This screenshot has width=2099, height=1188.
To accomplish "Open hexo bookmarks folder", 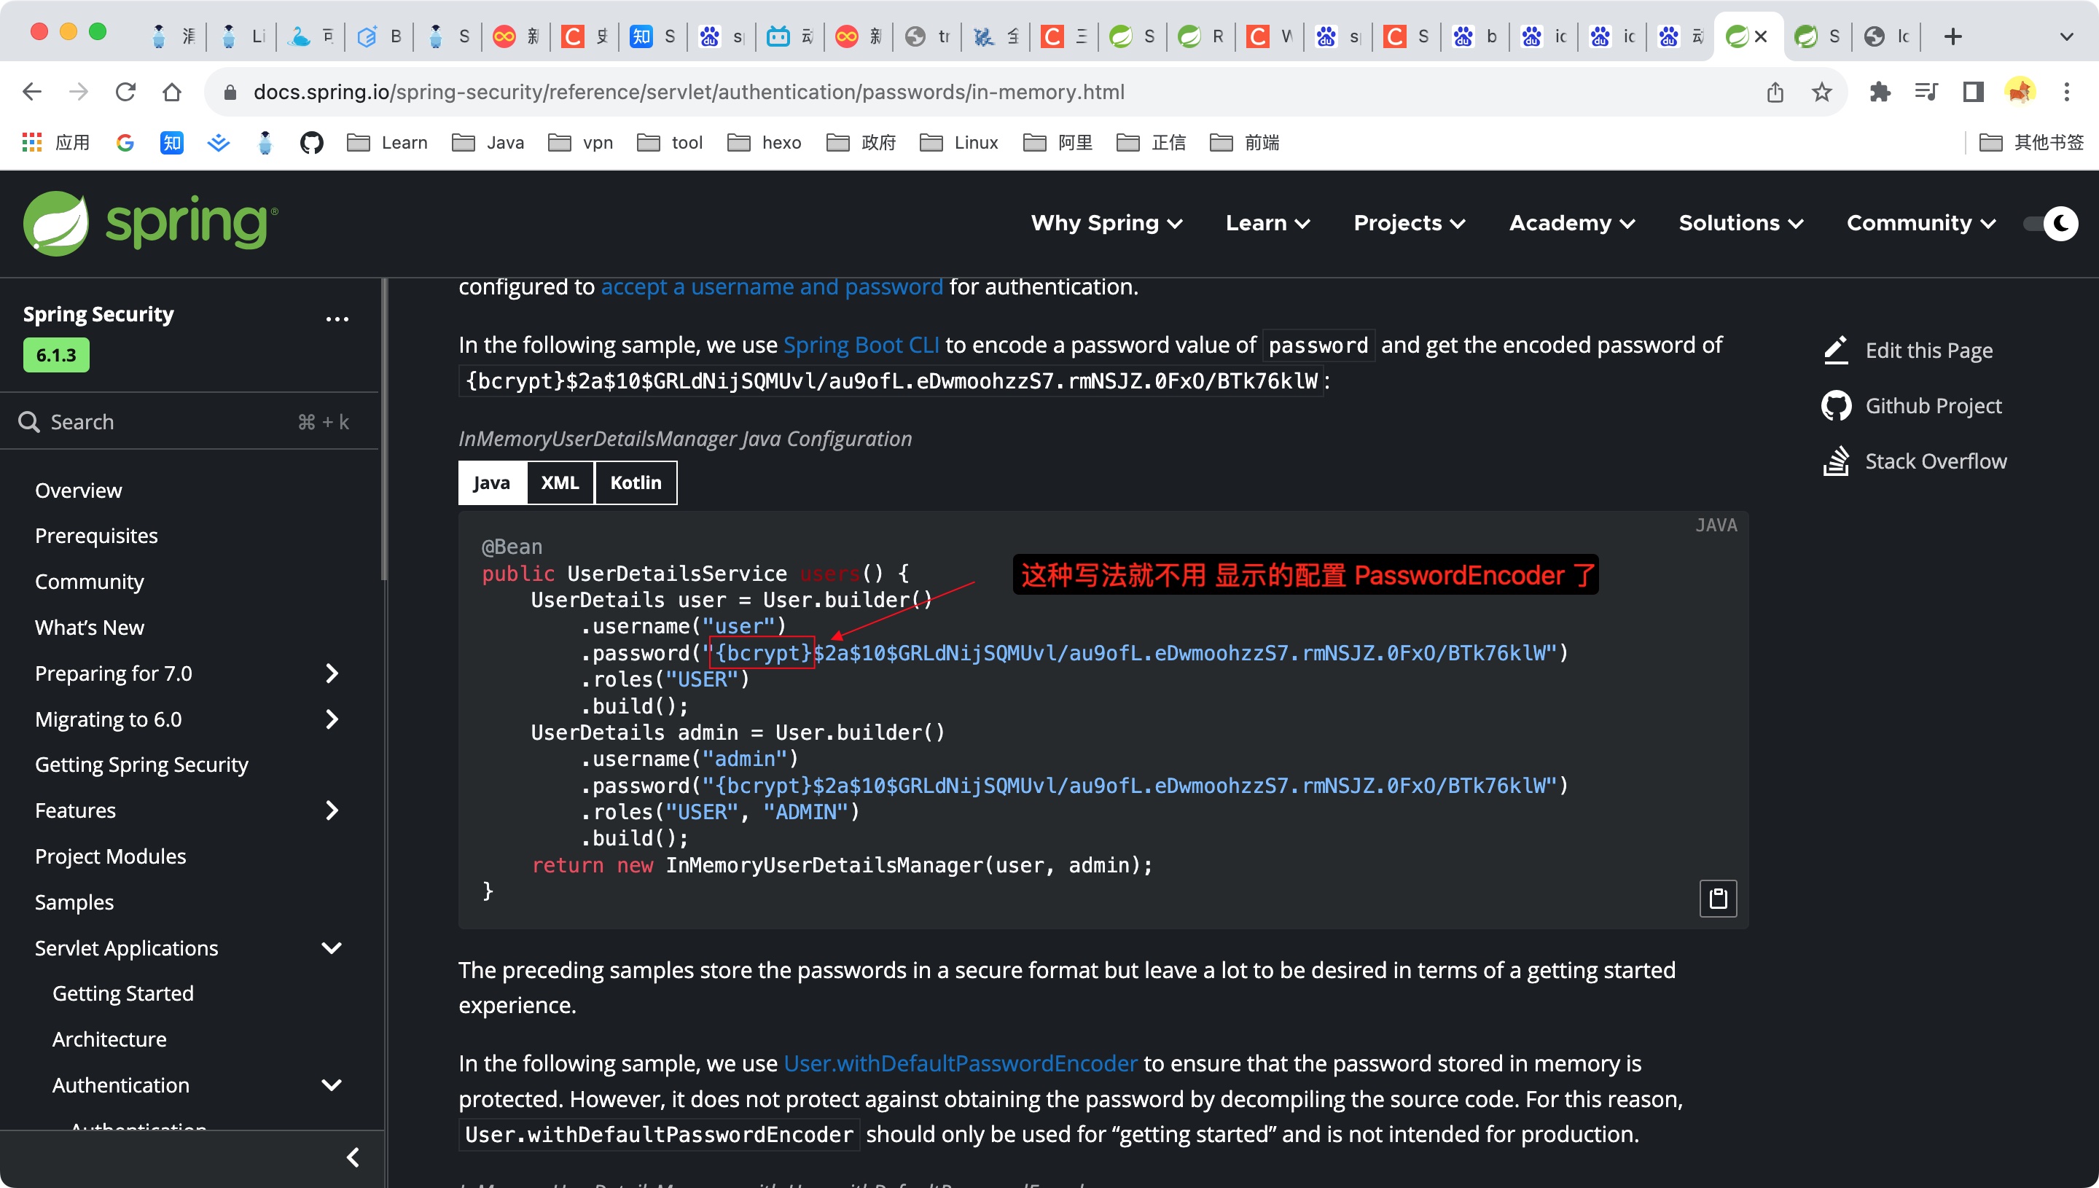I will click(x=765, y=143).
